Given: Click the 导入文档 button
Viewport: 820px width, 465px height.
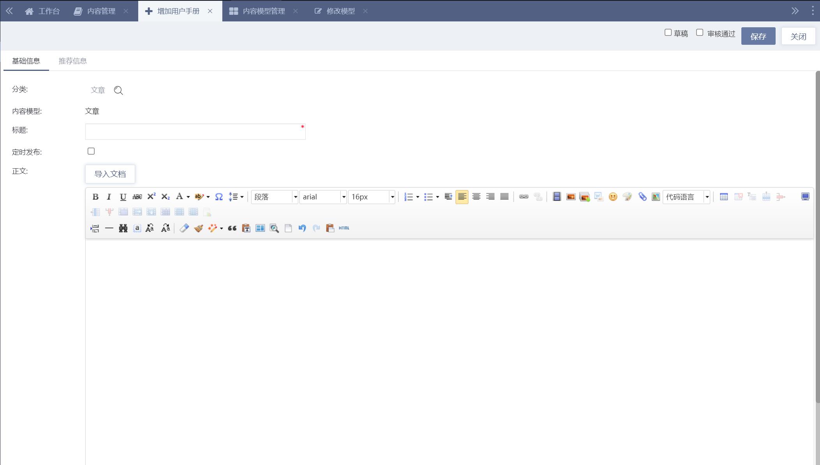Looking at the screenshot, I should tap(110, 174).
